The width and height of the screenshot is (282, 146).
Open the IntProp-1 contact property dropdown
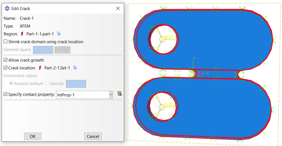pos(111,95)
